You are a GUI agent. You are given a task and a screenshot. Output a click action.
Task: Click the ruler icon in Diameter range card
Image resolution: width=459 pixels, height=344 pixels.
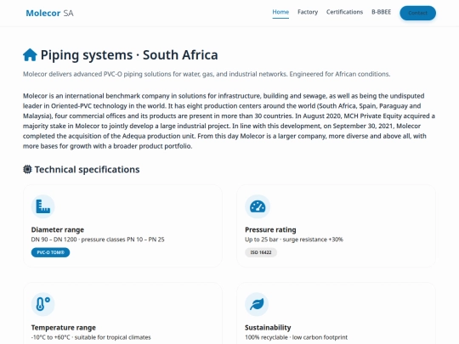pos(43,206)
